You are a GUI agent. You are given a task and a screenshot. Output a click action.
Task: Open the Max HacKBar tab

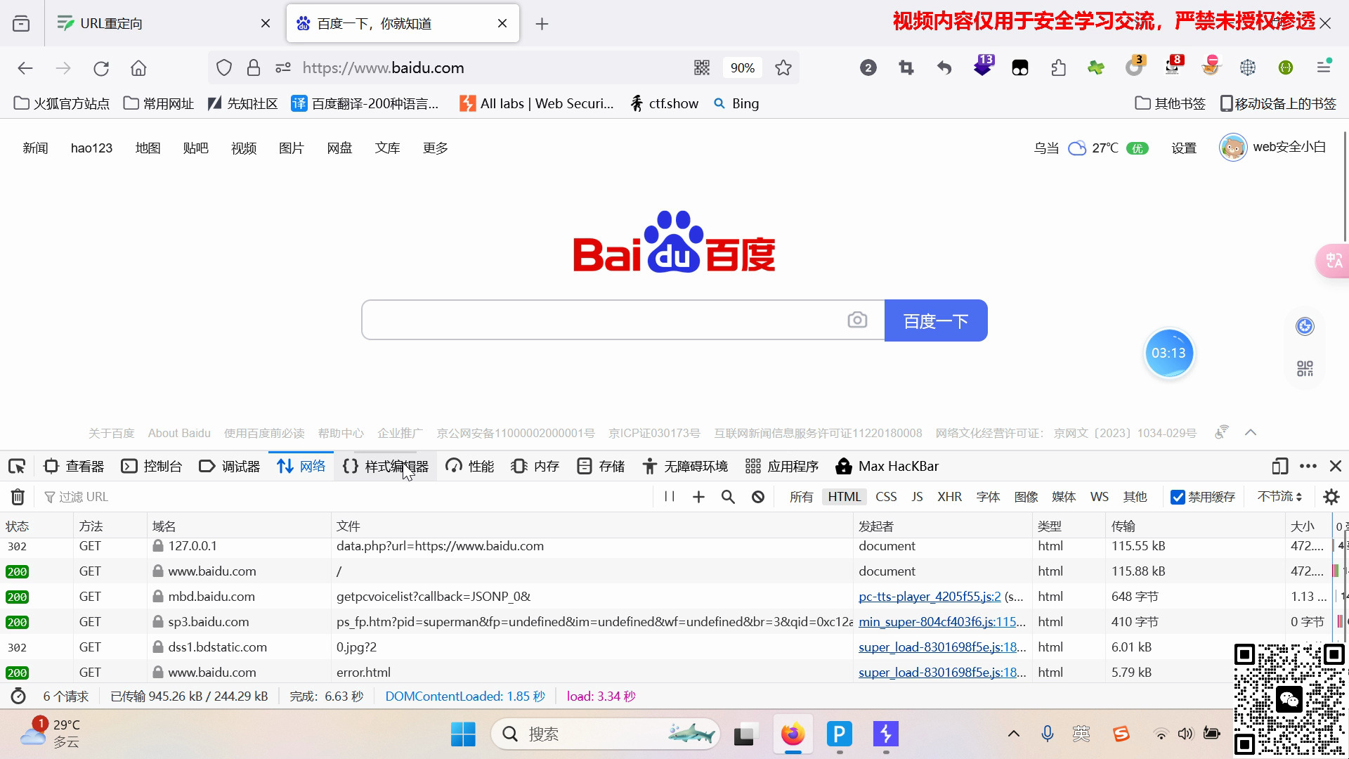[x=887, y=467]
